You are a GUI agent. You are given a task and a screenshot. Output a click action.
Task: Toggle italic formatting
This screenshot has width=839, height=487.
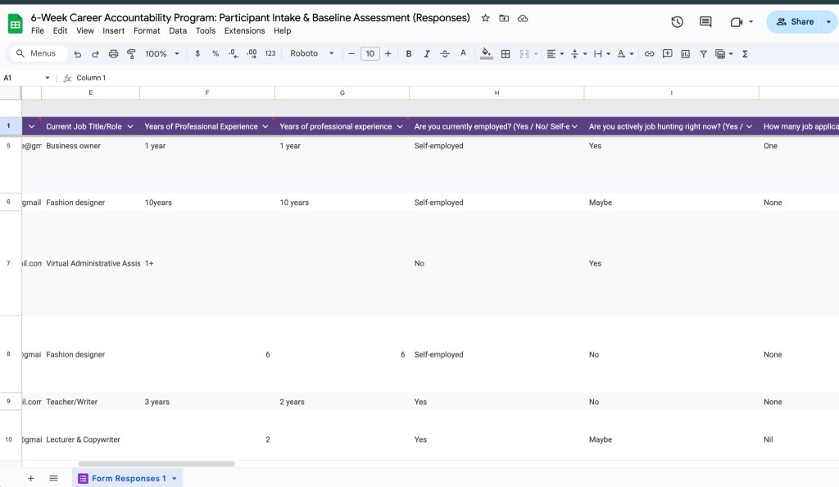pos(427,54)
